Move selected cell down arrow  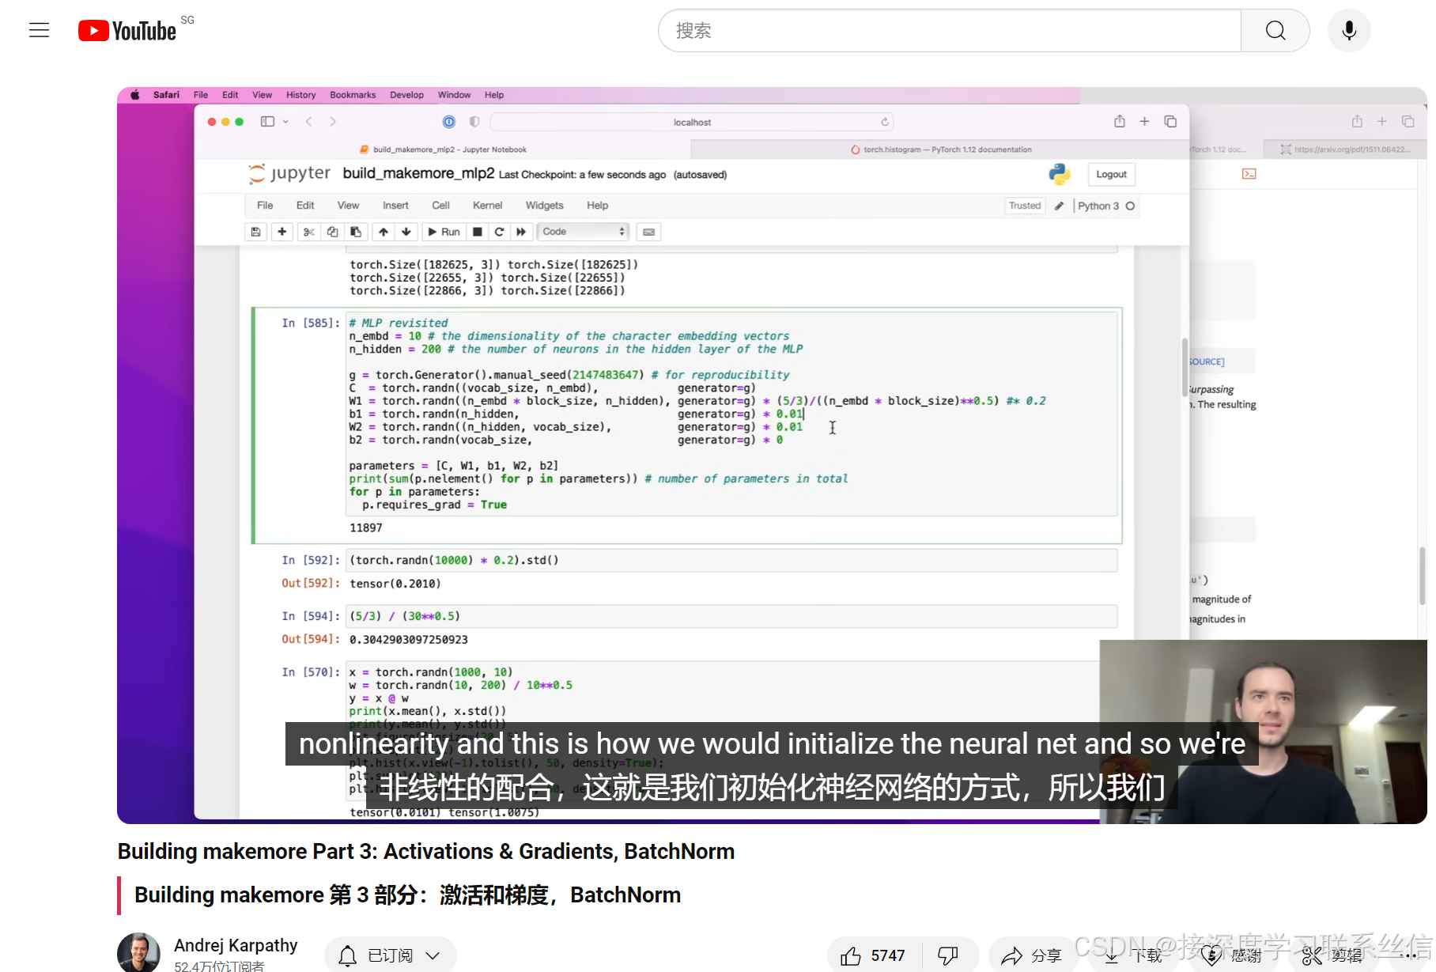[406, 232]
